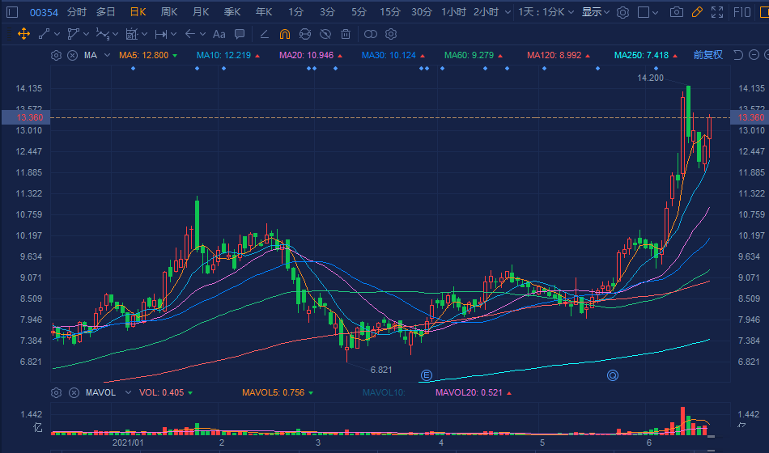
Task: Take a chart screenshot with camera icon
Action: 676,12
